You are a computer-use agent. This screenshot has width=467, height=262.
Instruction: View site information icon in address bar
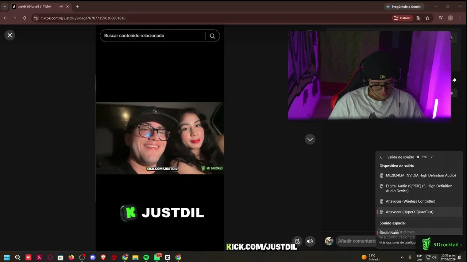click(35, 18)
